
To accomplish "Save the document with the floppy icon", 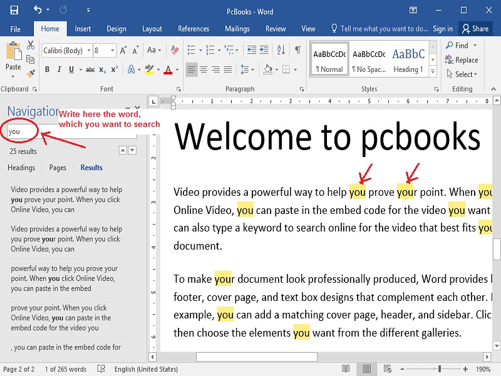I will 14,10.
